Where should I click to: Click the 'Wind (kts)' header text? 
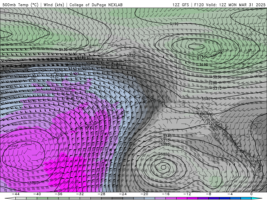point(54,5)
